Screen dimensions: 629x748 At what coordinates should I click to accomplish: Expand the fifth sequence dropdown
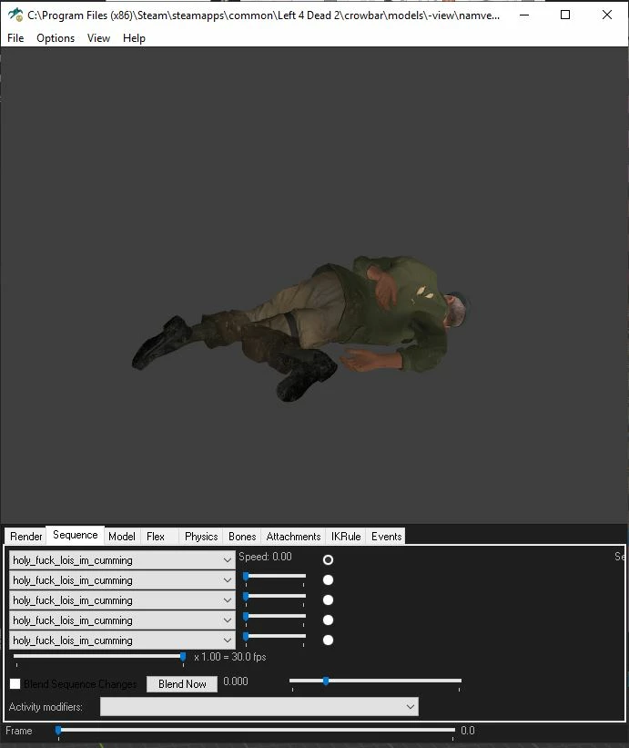pos(122,640)
